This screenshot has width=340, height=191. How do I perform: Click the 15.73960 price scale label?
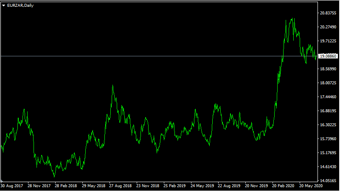(328, 139)
